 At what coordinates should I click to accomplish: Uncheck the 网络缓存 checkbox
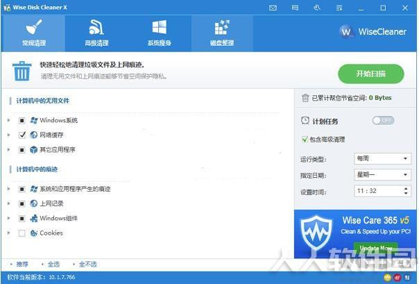[22, 135]
